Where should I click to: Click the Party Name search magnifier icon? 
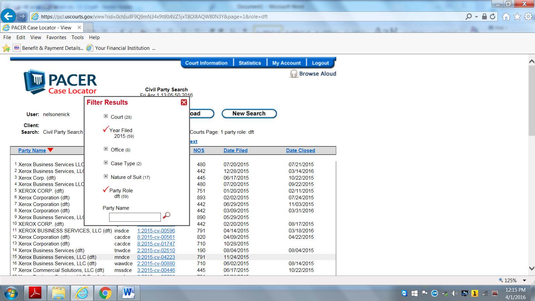click(x=166, y=216)
